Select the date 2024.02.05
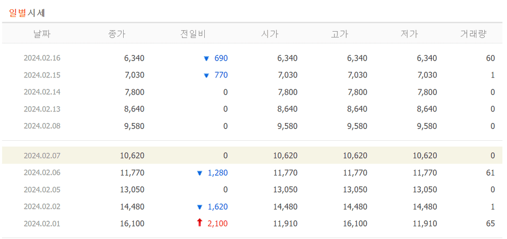Viewport: 507px width, 239px height. pos(42,190)
